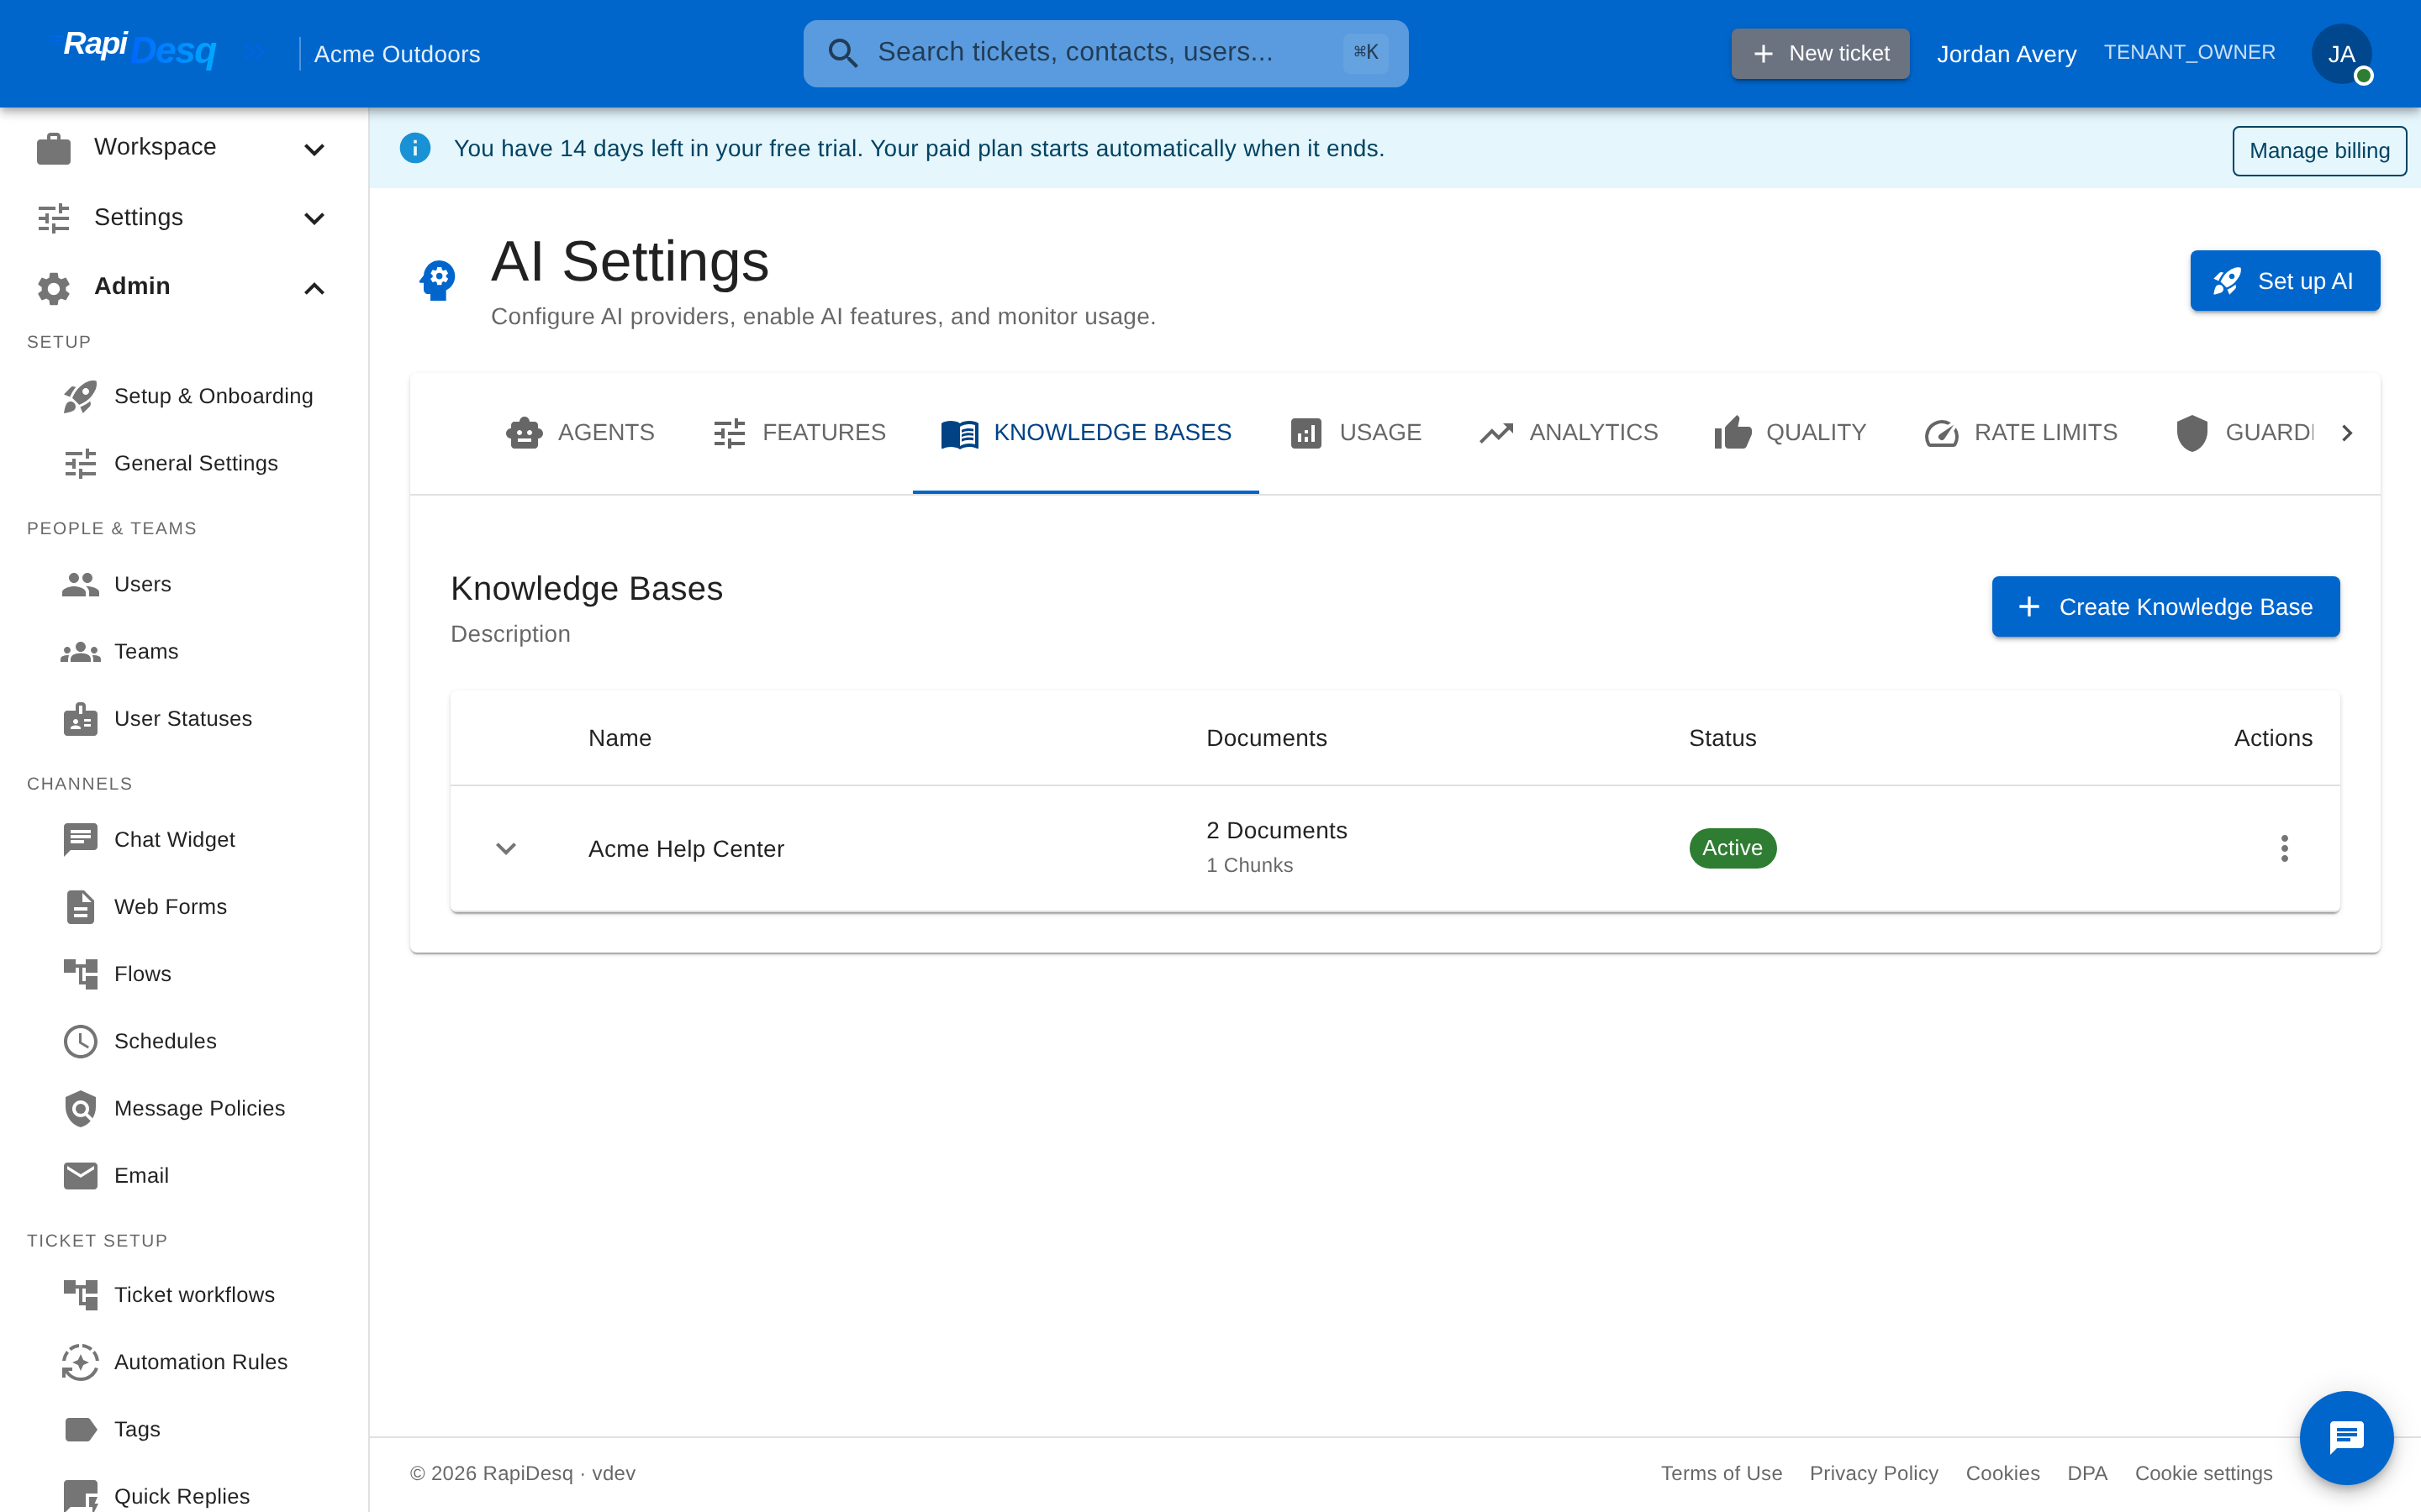Expand the Workspace sidebar section
The width and height of the screenshot is (2421, 1512).
pos(184,148)
